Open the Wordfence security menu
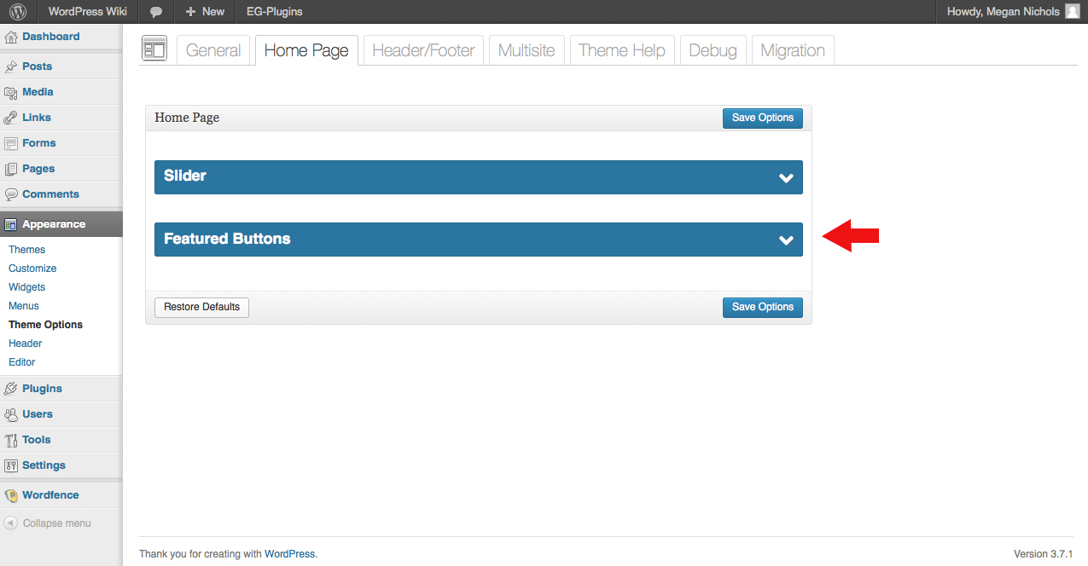This screenshot has width=1088, height=566. pos(50,495)
